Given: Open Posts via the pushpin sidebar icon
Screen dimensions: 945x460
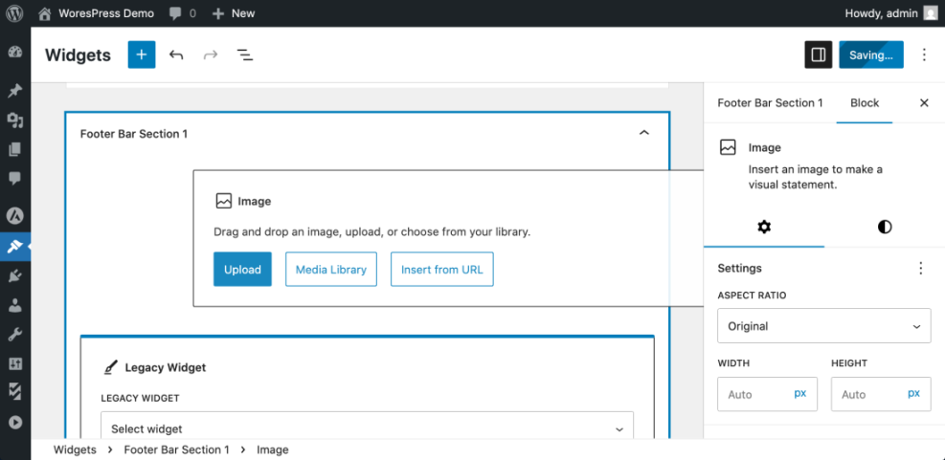Looking at the screenshot, I should pyautogui.click(x=15, y=90).
